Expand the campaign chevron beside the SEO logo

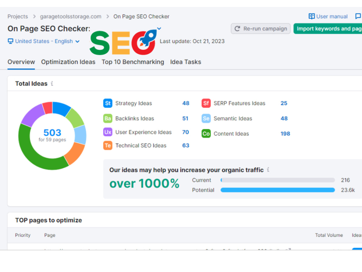coord(159,28)
